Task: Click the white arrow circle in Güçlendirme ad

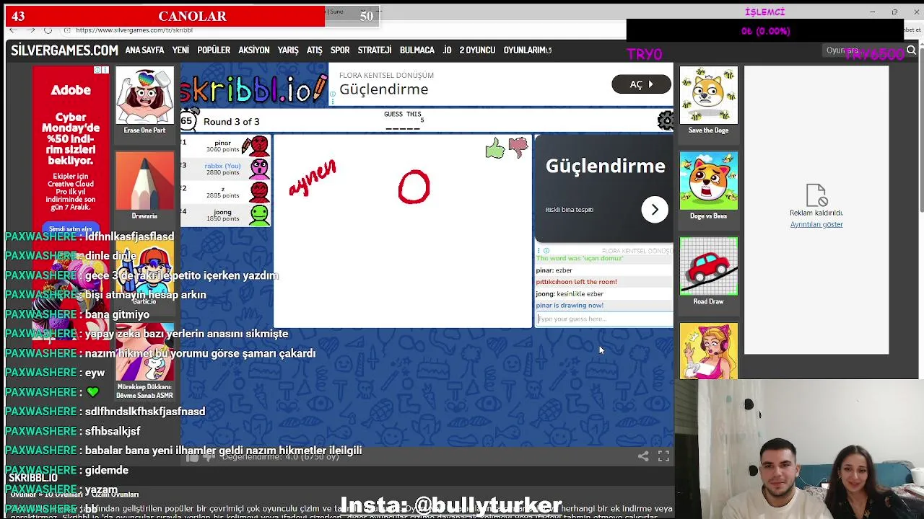Action: coord(655,210)
